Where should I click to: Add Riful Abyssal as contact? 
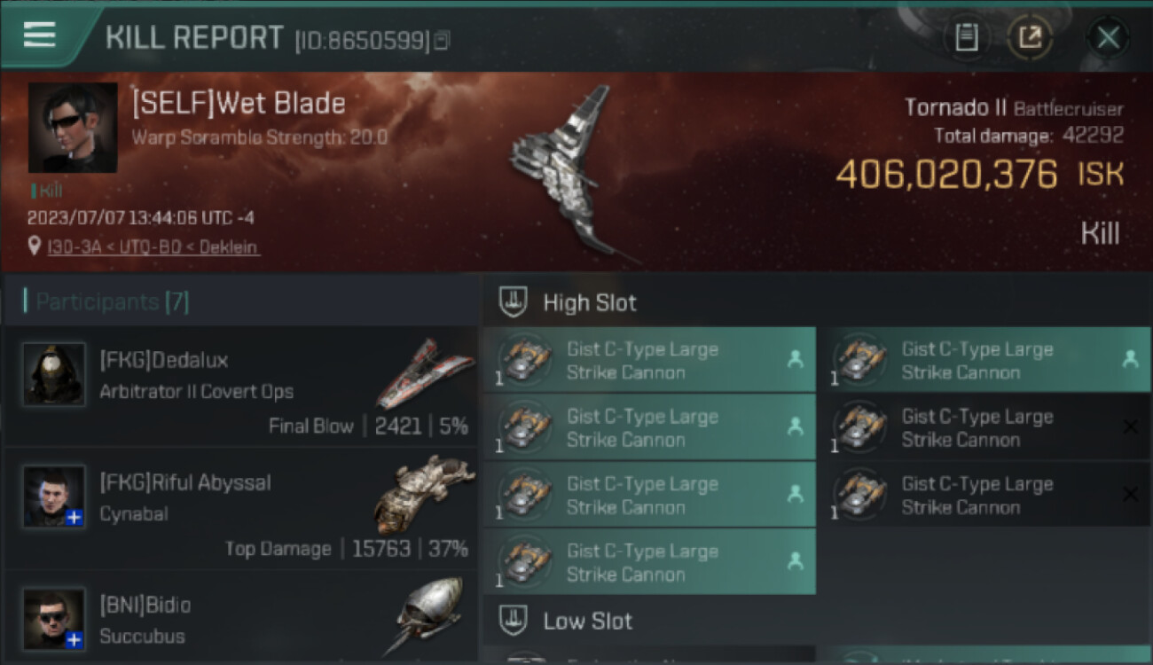[75, 517]
